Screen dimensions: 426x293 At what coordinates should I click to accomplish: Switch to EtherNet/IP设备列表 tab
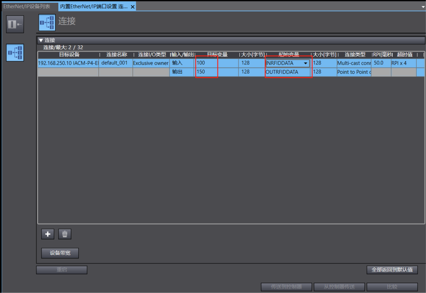27,7
